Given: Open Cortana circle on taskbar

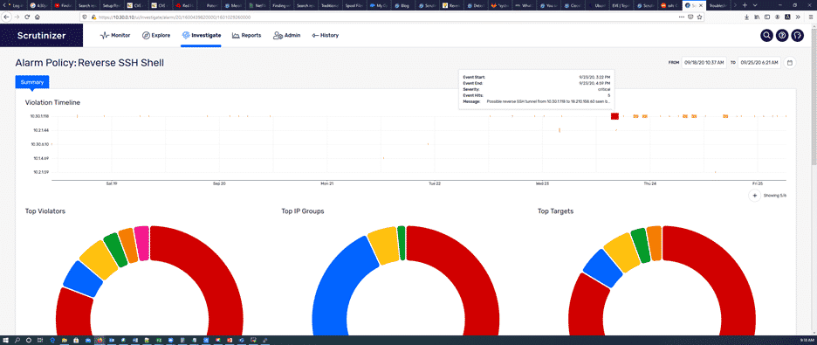Looking at the screenshot, I should click(29, 340).
